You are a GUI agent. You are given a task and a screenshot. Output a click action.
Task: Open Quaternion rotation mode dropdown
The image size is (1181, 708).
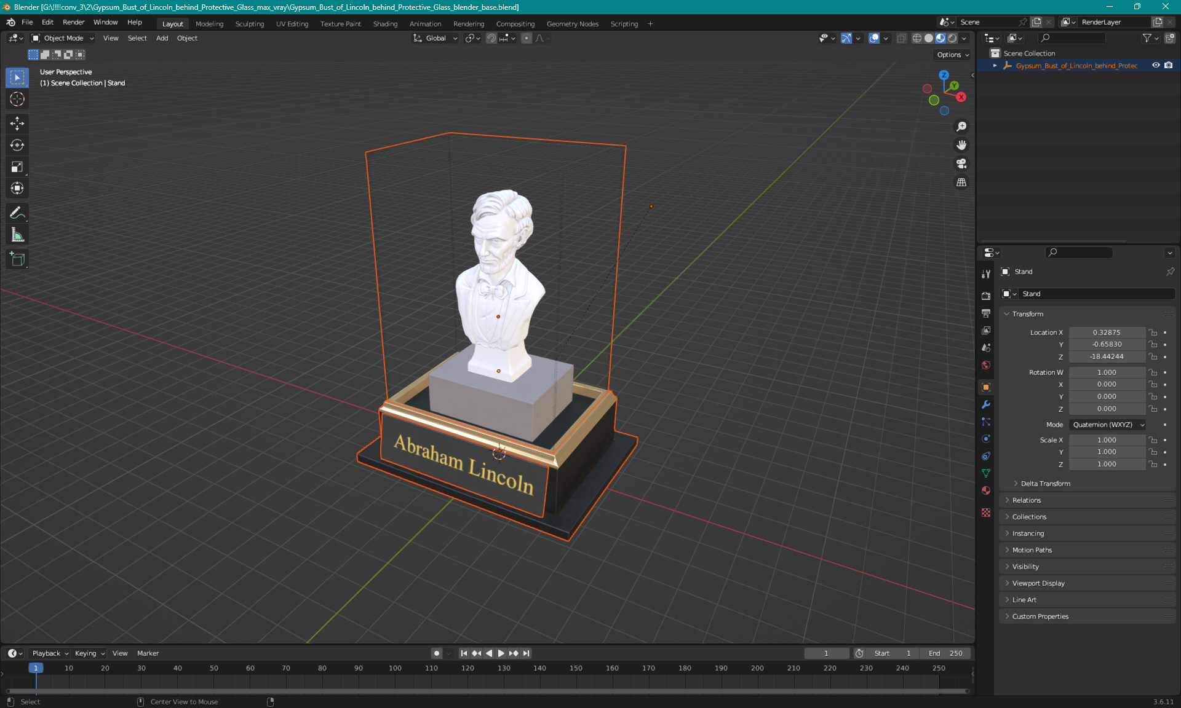1108,425
